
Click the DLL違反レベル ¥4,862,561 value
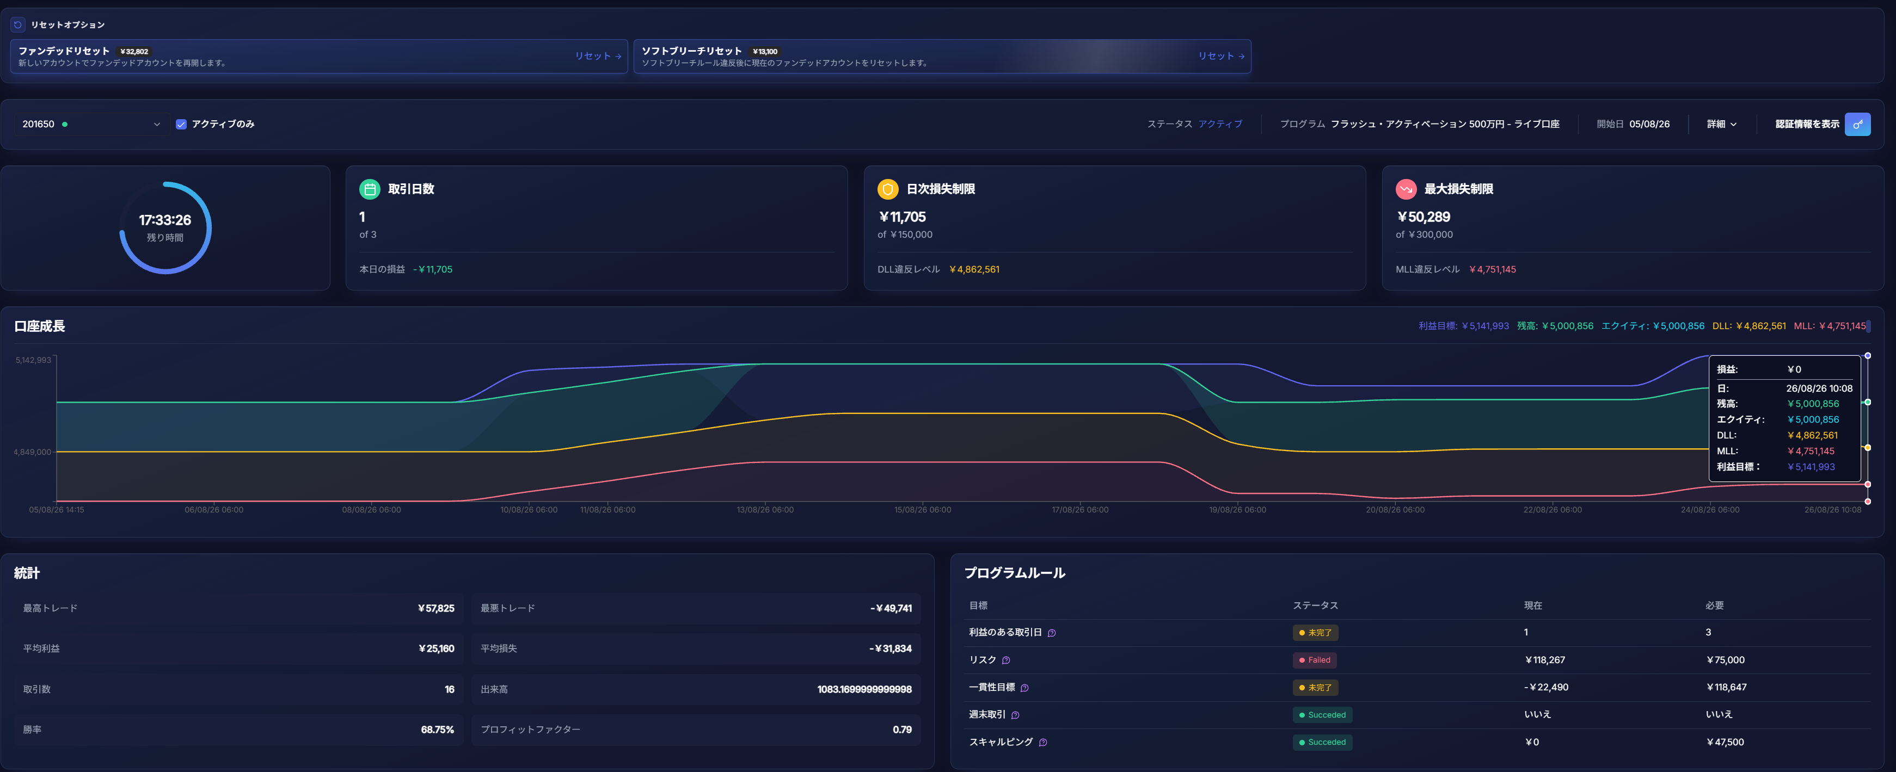pyautogui.click(x=974, y=269)
